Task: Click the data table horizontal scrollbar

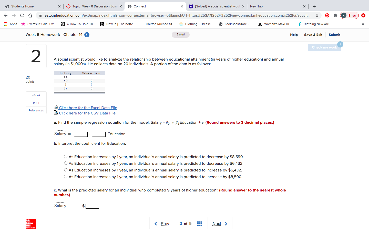Action: click(x=79, y=93)
